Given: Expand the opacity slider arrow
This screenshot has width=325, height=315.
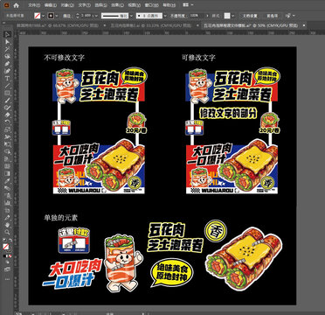Looking at the screenshot, I should 208,16.
